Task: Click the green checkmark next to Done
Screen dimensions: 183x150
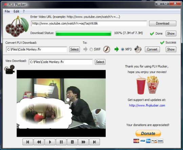Action: (x=152, y=34)
